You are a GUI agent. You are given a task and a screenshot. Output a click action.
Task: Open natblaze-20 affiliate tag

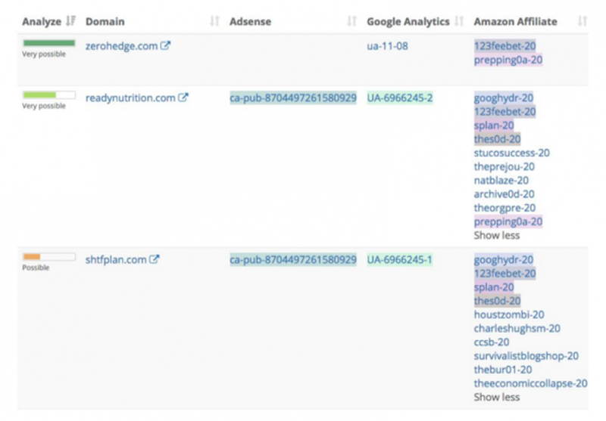(501, 181)
